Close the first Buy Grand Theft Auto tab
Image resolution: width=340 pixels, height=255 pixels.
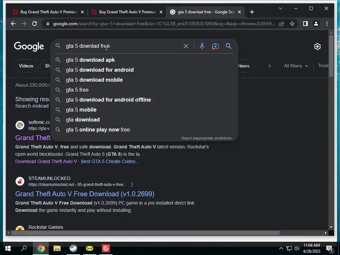pyautogui.click(x=82, y=12)
